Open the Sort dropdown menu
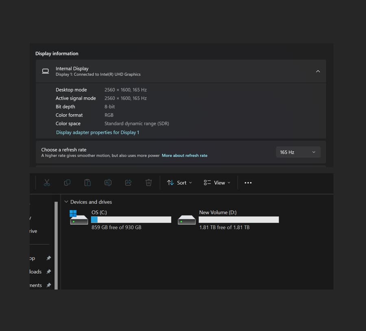The image size is (366, 331). 179,183
